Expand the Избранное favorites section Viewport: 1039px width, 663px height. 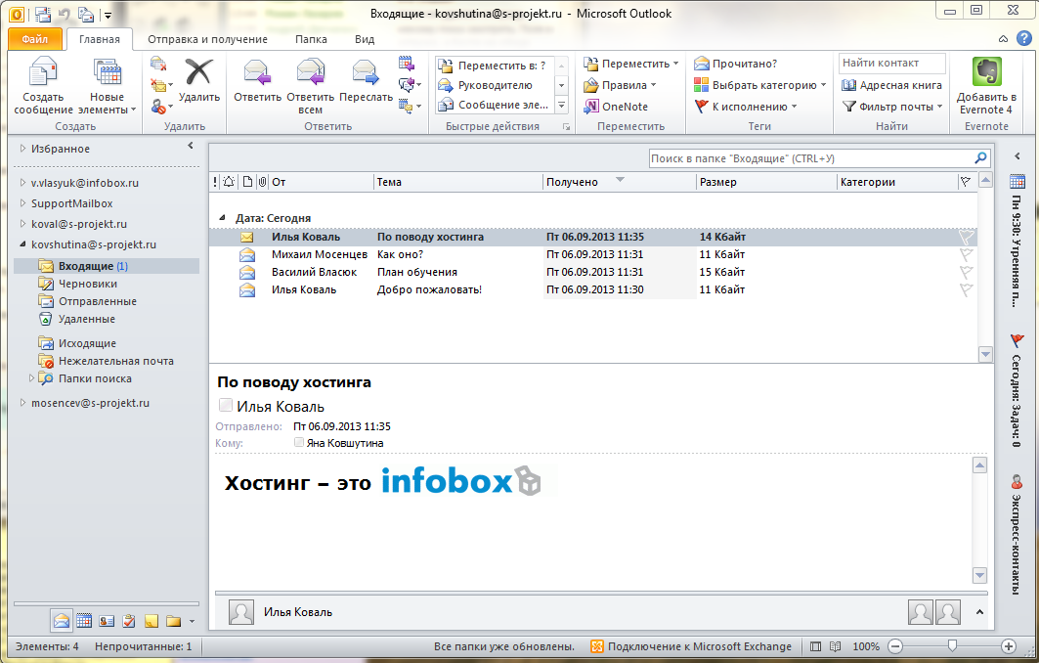pos(22,149)
